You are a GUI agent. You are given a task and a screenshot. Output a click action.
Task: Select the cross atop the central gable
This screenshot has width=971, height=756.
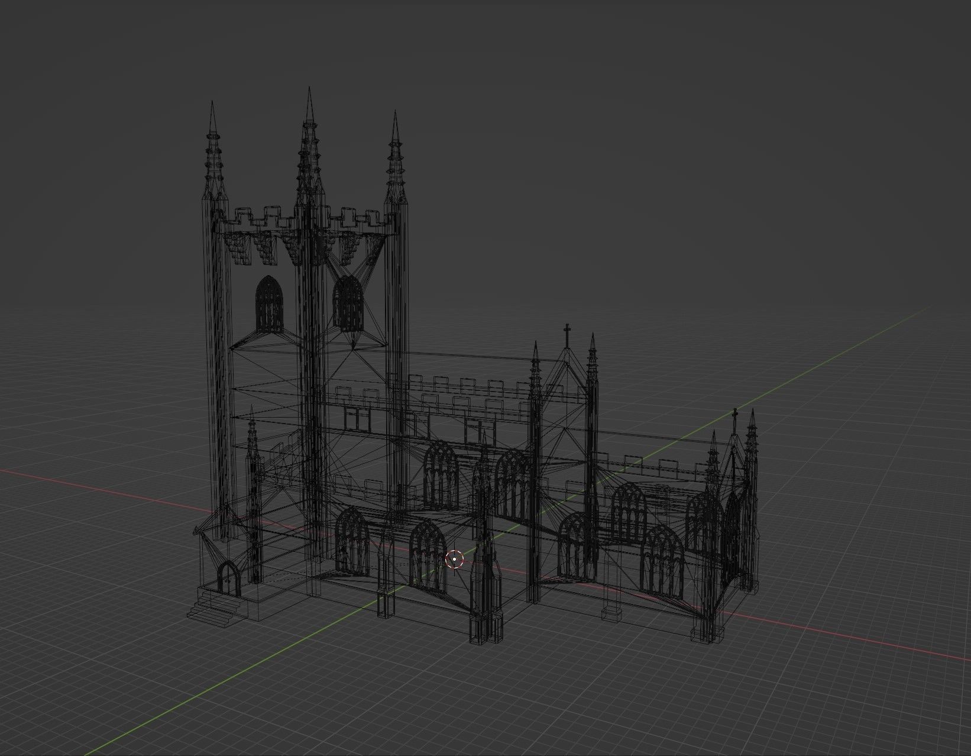coord(567,335)
